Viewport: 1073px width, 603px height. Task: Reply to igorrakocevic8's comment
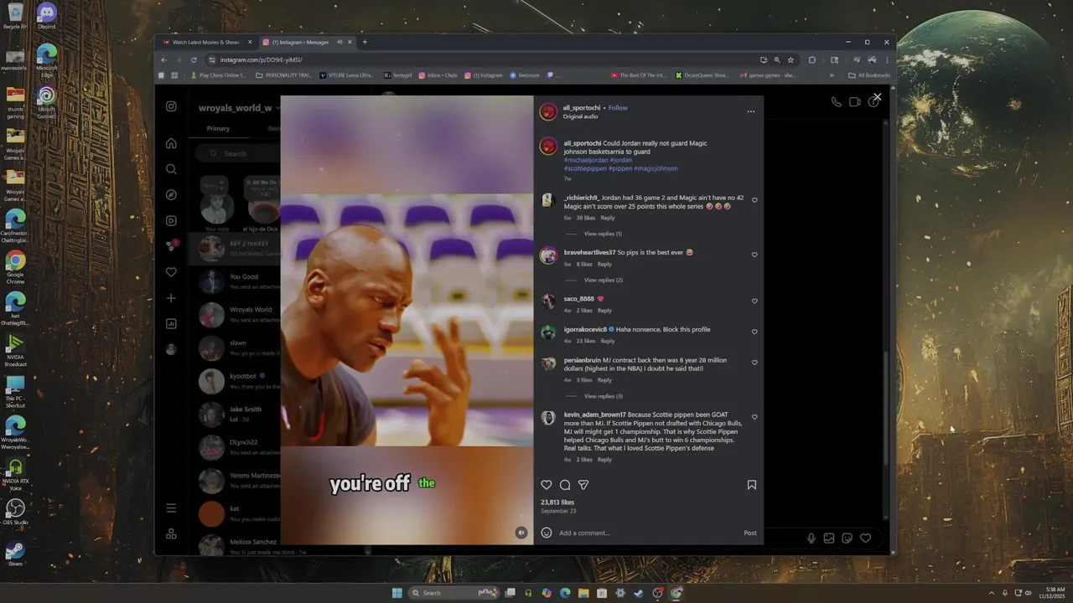click(x=608, y=341)
